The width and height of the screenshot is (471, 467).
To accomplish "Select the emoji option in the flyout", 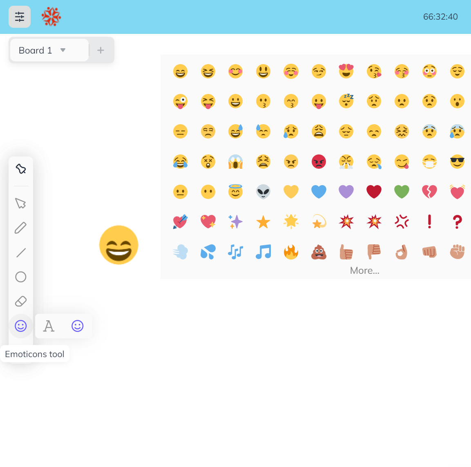I will [x=77, y=326].
